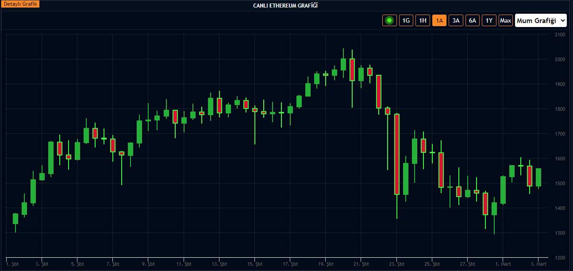Click the 1900 price axis label
573x271 pixels.
click(559, 84)
